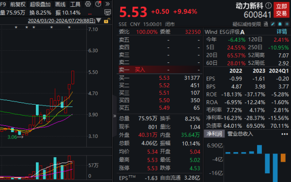Switch to 营业总收入 tab

pos(240,134)
